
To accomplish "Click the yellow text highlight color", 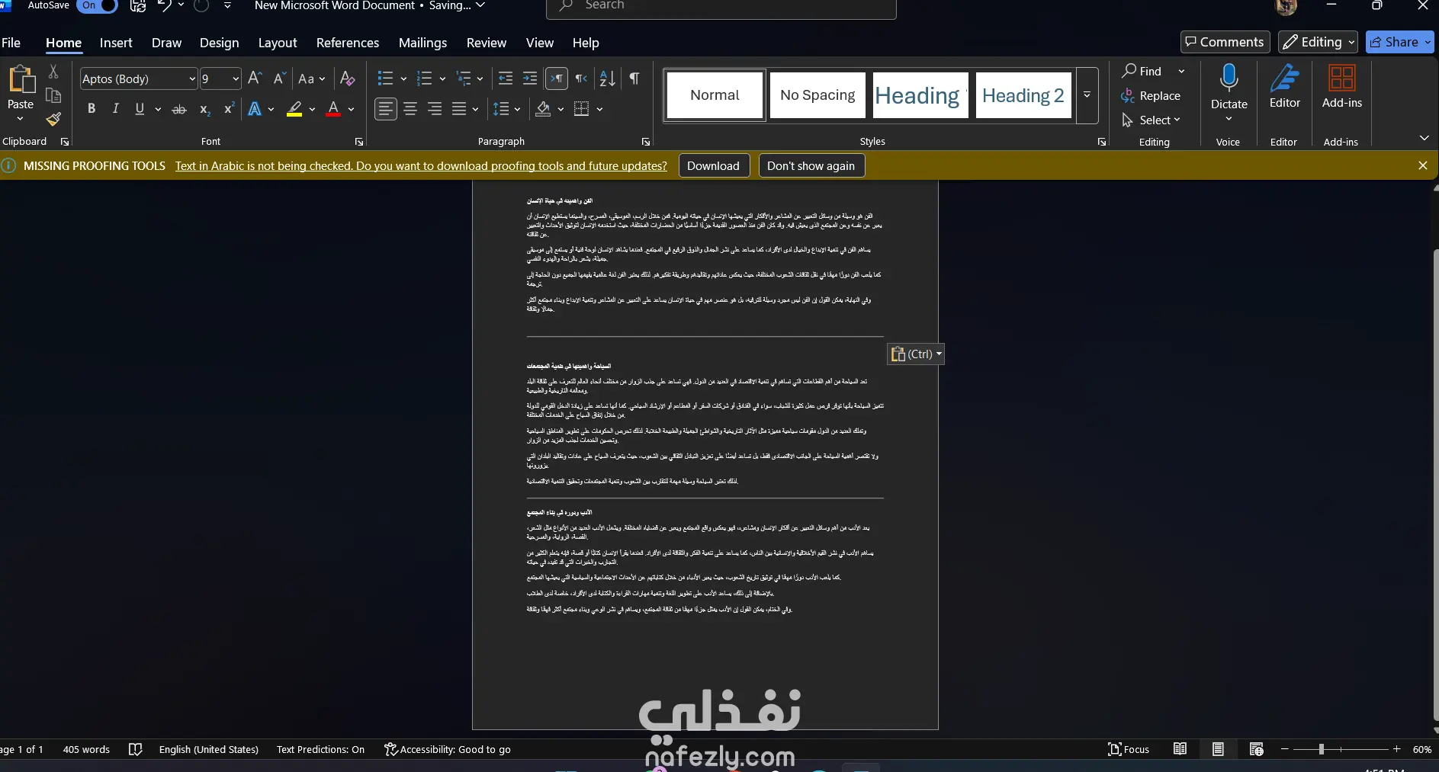I will 294,109.
